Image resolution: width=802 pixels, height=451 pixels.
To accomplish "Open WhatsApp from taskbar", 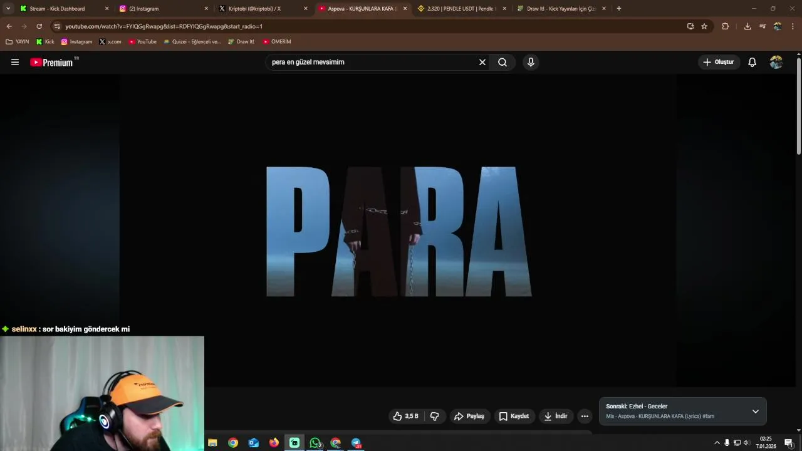I will [x=315, y=443].
